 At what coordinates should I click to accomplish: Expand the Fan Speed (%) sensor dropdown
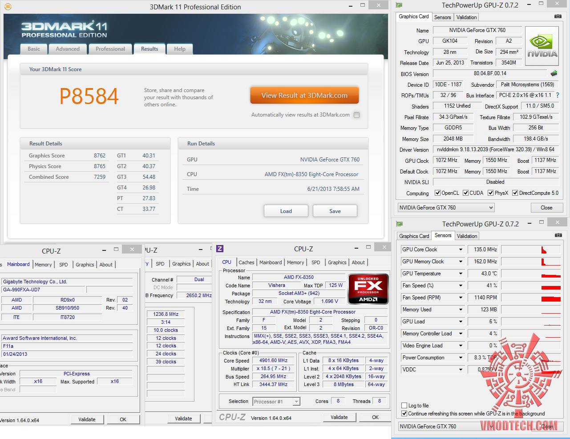pos(461,286)
